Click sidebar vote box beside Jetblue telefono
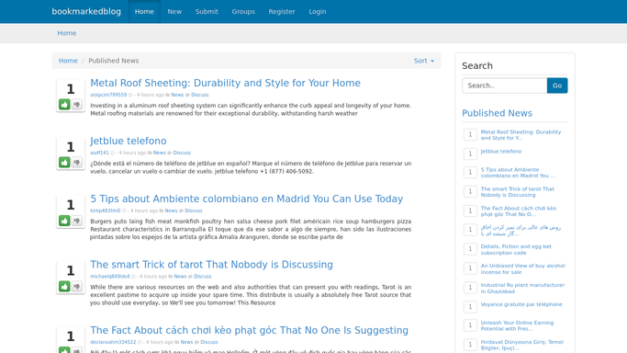 [470, 154]
